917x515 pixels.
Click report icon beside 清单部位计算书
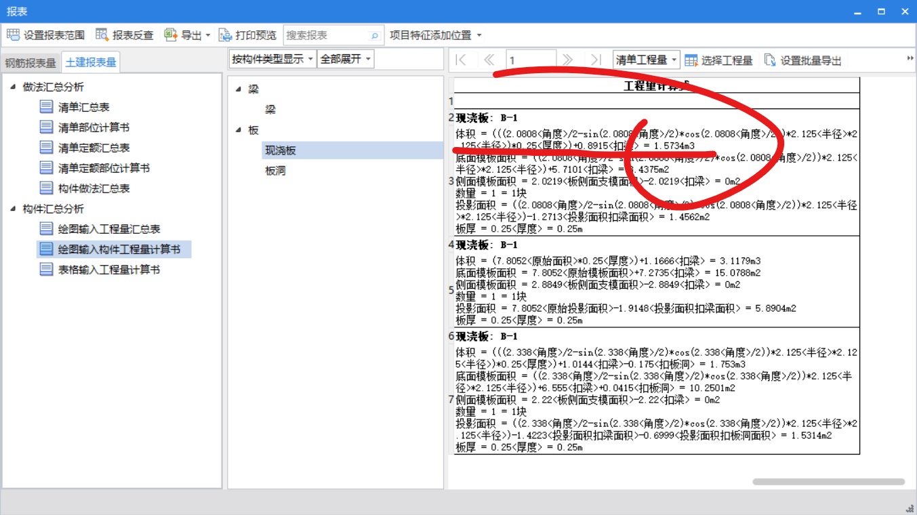(x=46, y=127)
